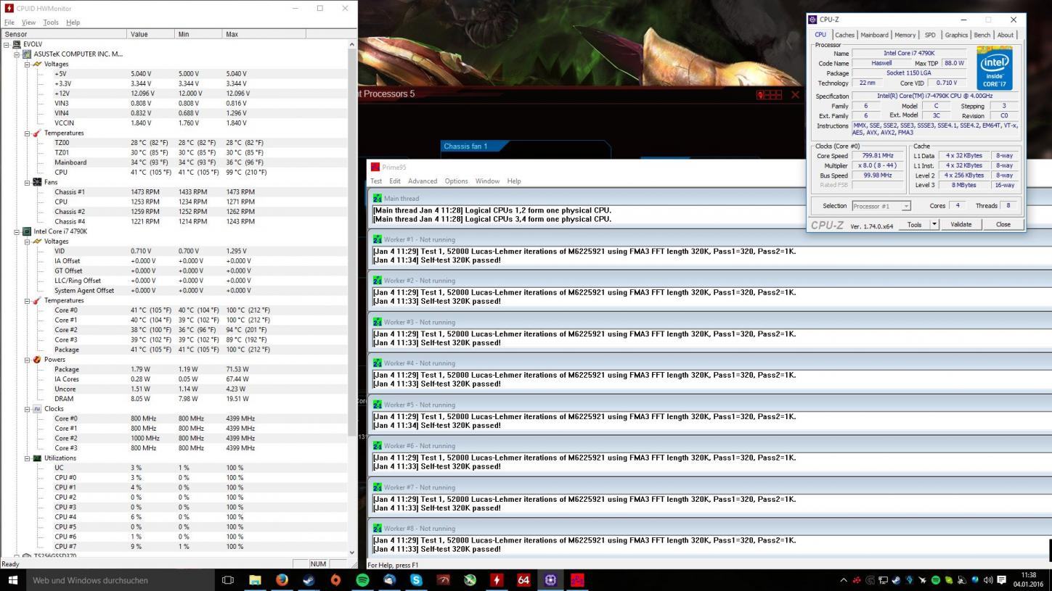Image resolution: width=1052 pixels, height=591 pixels.
Task: Open Steam from the taskbar
Action: click(x=309, y=580)
